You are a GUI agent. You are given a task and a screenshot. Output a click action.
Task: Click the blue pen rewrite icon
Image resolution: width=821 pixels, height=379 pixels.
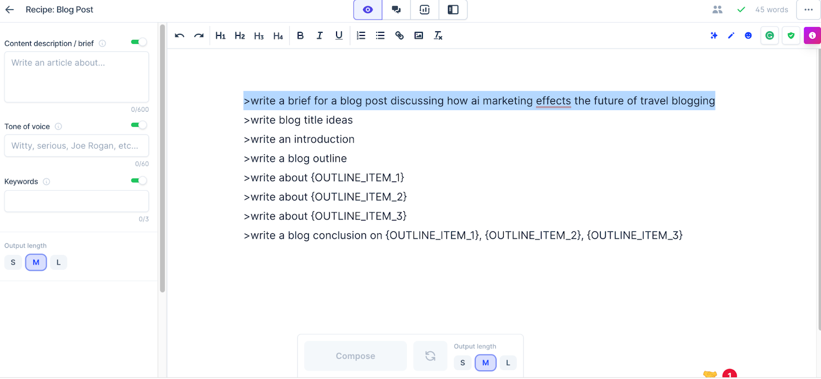point(731,35)
